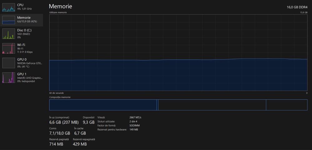Click the 149 MB hardware reserved value
Screen dimensions: 312x150
click(x=134, y=129)
